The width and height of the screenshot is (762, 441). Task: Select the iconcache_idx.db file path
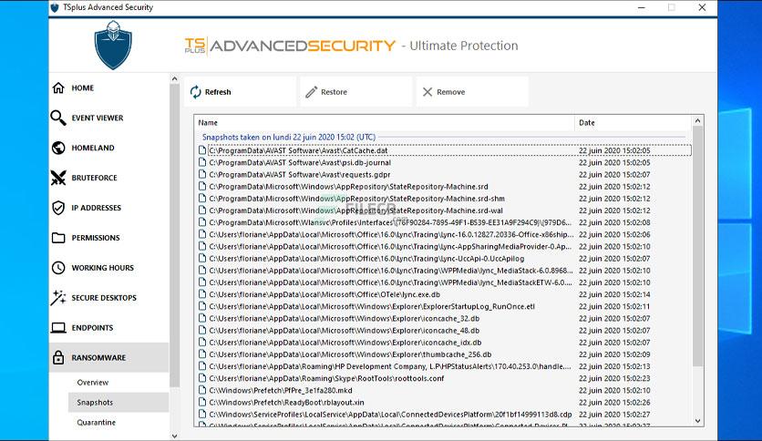coord(345,343)
